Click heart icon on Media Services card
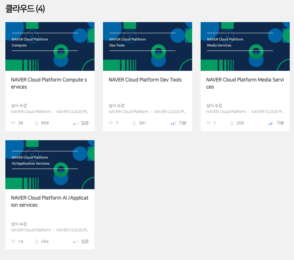This screenshot has width=294, height=260. coord(209,123)
